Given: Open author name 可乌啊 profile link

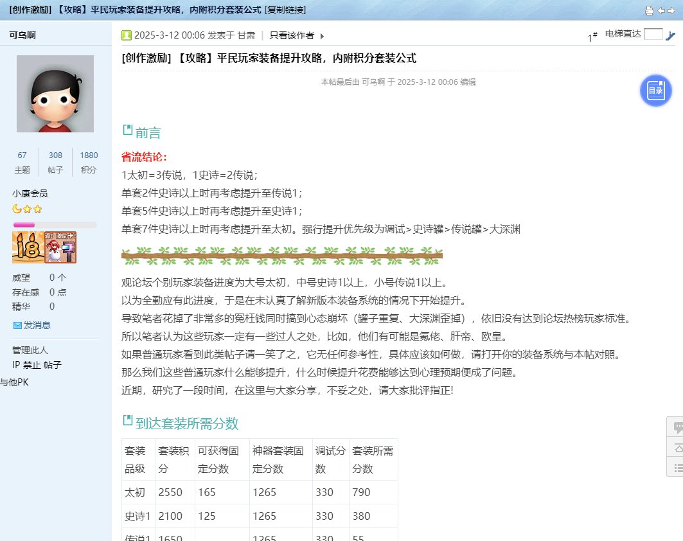Looking at the screenshot, I should [22, 35].
